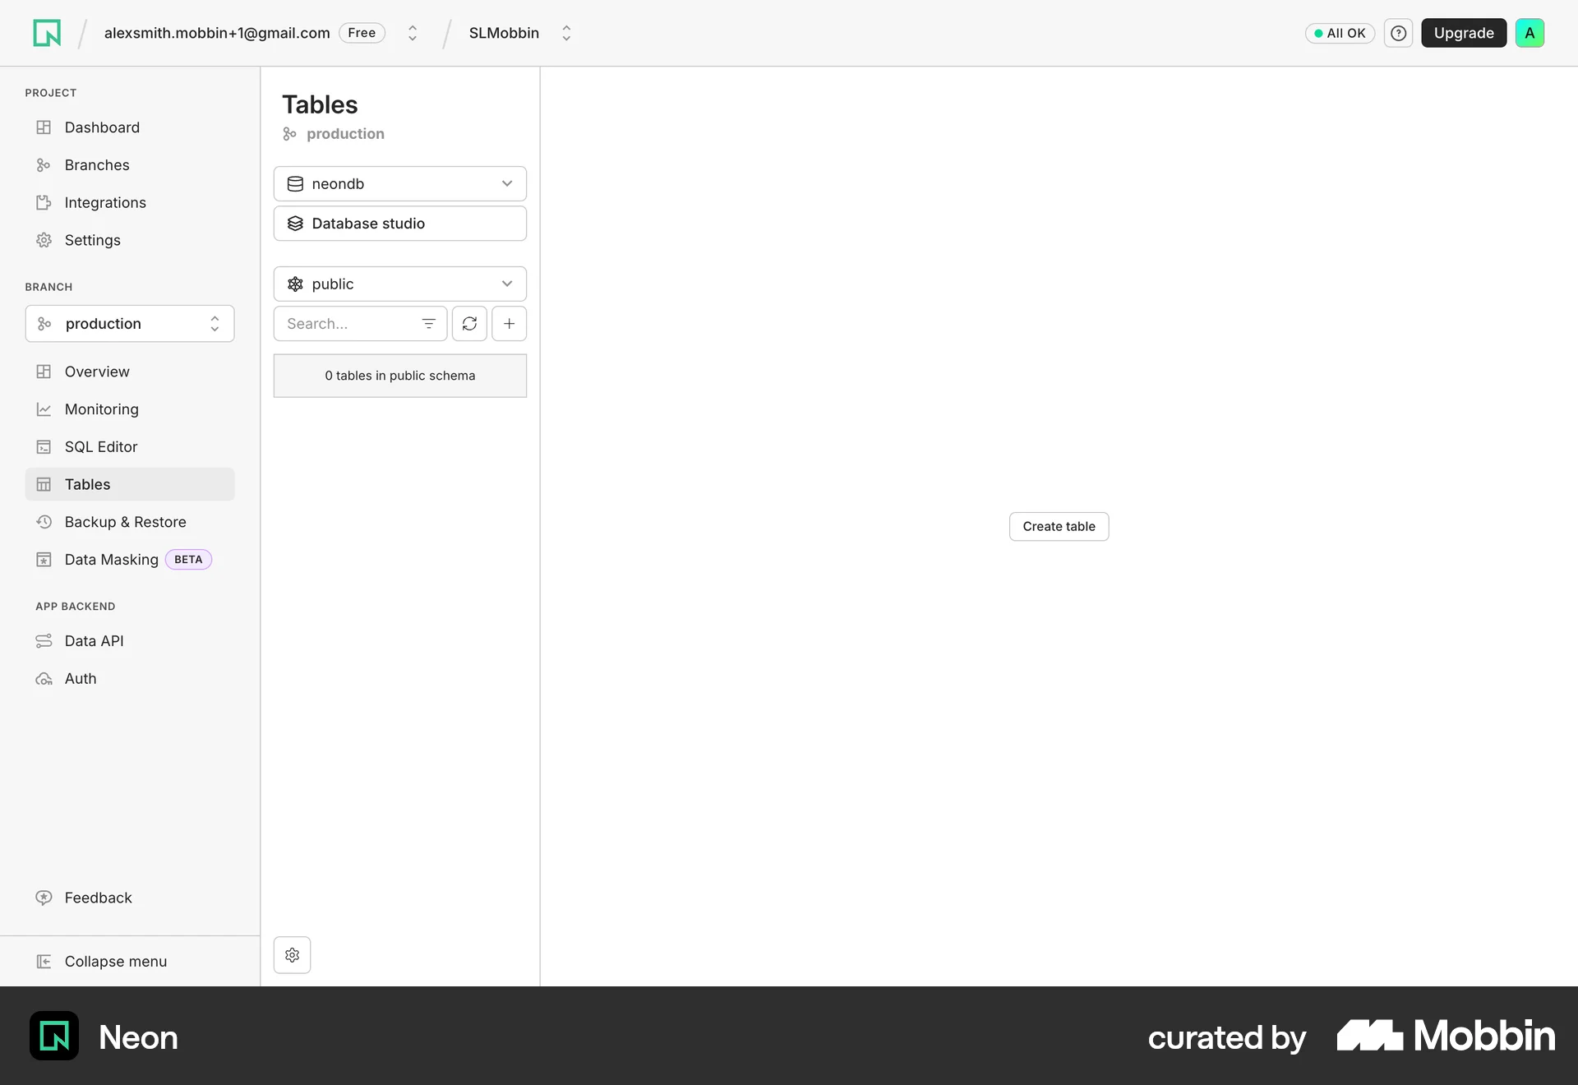Open the Monitoring page

(x=130, y=409)
